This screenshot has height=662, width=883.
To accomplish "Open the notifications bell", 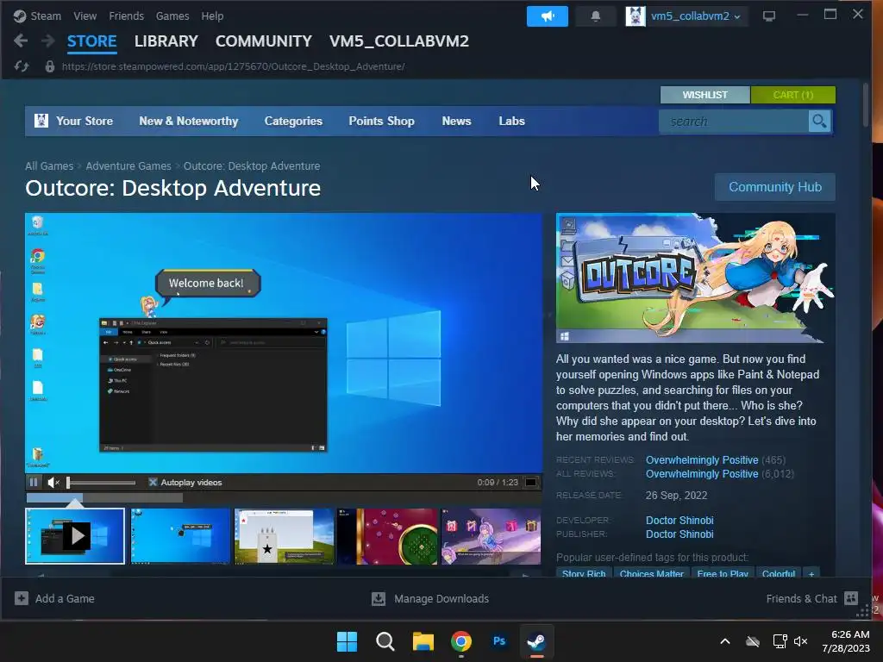I will (595, 16).
